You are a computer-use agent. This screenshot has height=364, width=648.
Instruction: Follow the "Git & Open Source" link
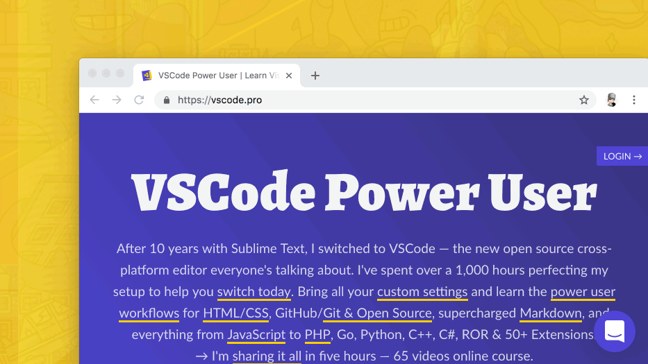pyautogui.click(x=377, y=313)
